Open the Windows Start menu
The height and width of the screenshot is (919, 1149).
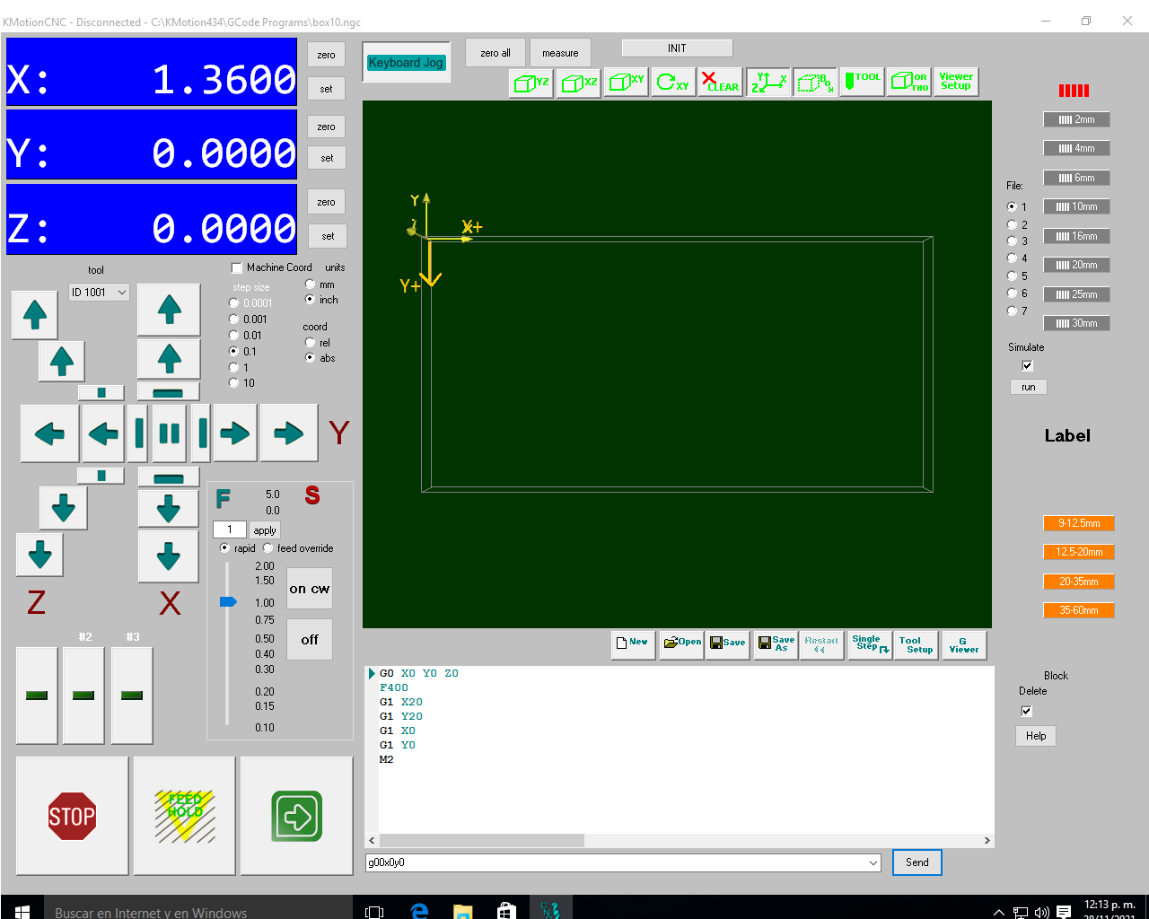tap(22, 911)
